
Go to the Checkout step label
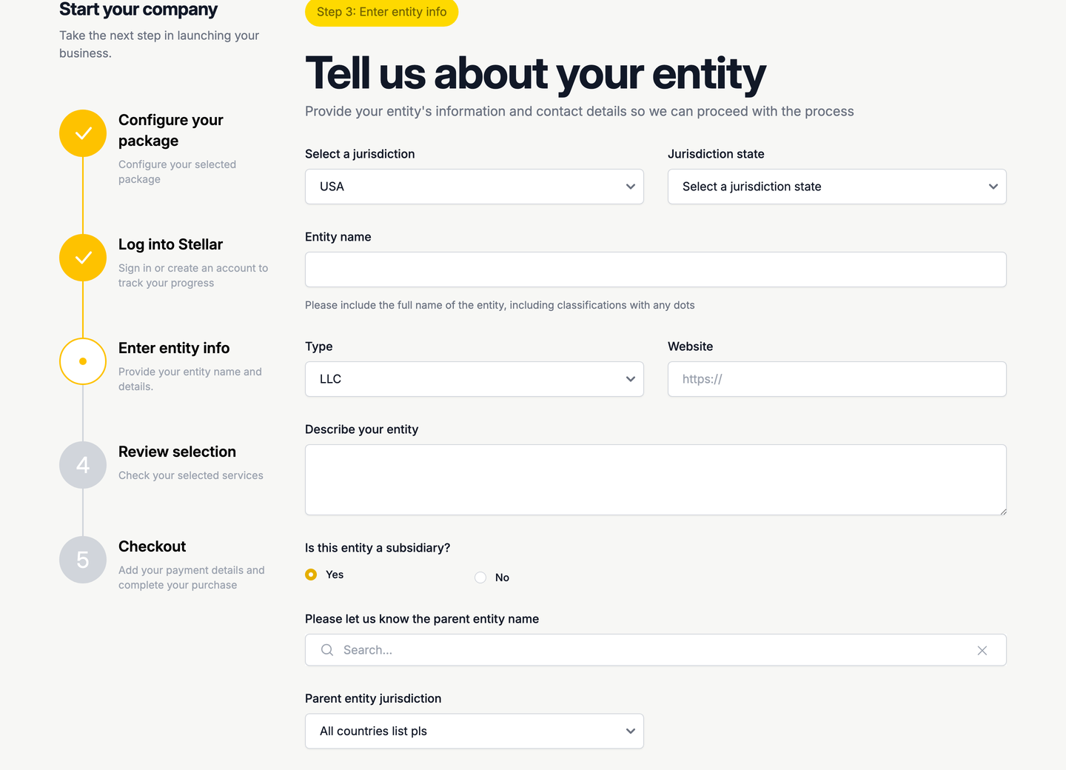152,546
